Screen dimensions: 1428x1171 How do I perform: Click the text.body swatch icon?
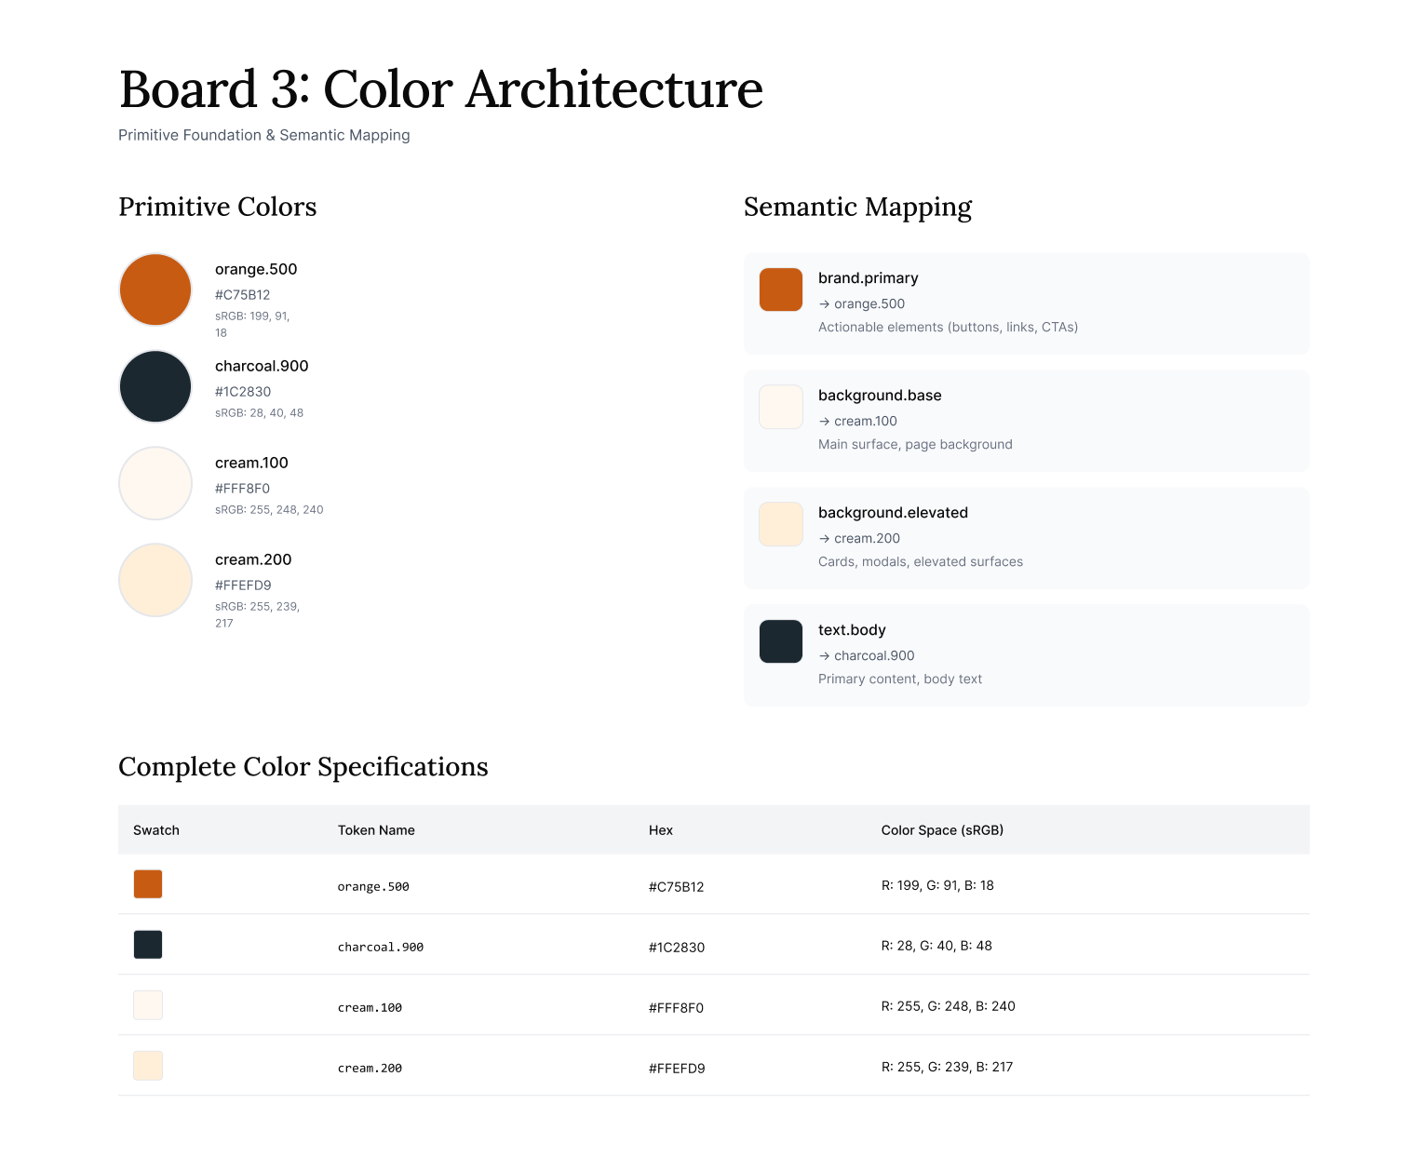click(x=780, y=641)
